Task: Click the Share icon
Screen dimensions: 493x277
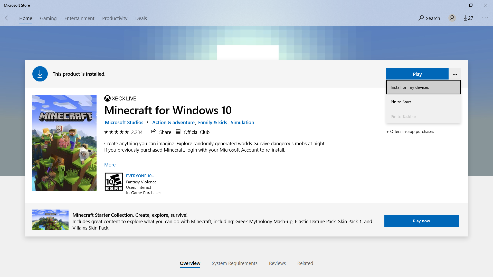Action: click(154, 132)
